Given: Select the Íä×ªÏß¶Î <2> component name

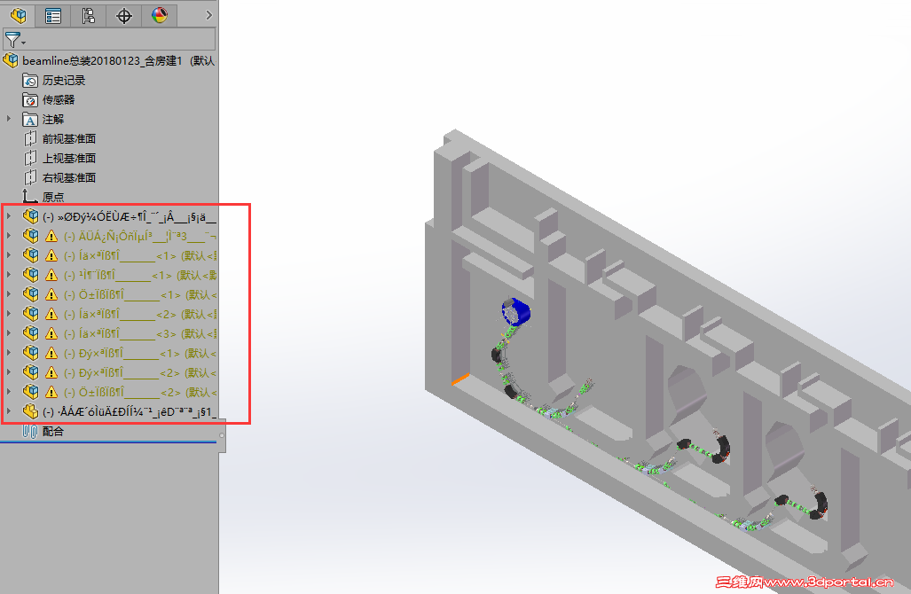Looking at the screenshot, I should pos(140,314).
